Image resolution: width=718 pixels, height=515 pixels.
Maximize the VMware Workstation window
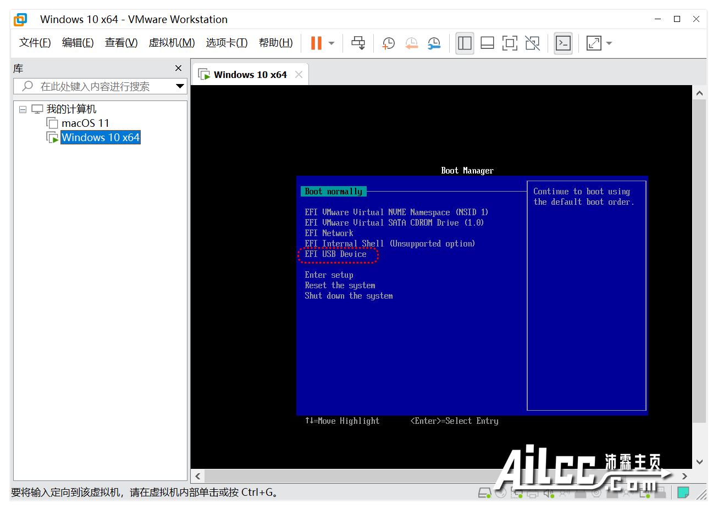pyautogui.click(x=677, y=19)
